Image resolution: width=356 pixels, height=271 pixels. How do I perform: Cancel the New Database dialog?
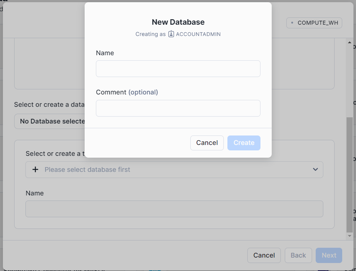[207, 143]
